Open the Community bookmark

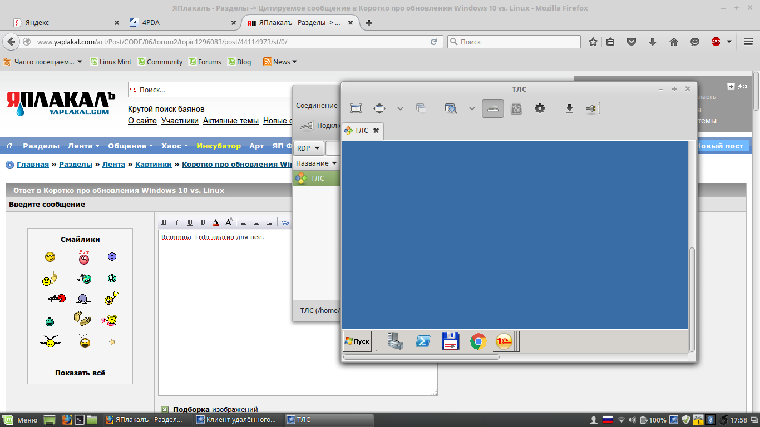point(160,62)
